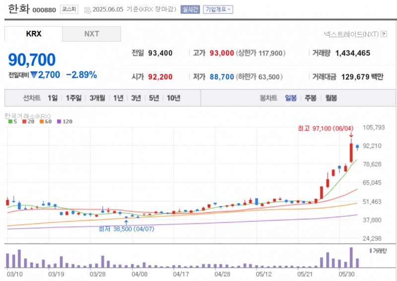Click the tallest volume bar near 05/30
This screenshot has width=397, height=281.
351,258
